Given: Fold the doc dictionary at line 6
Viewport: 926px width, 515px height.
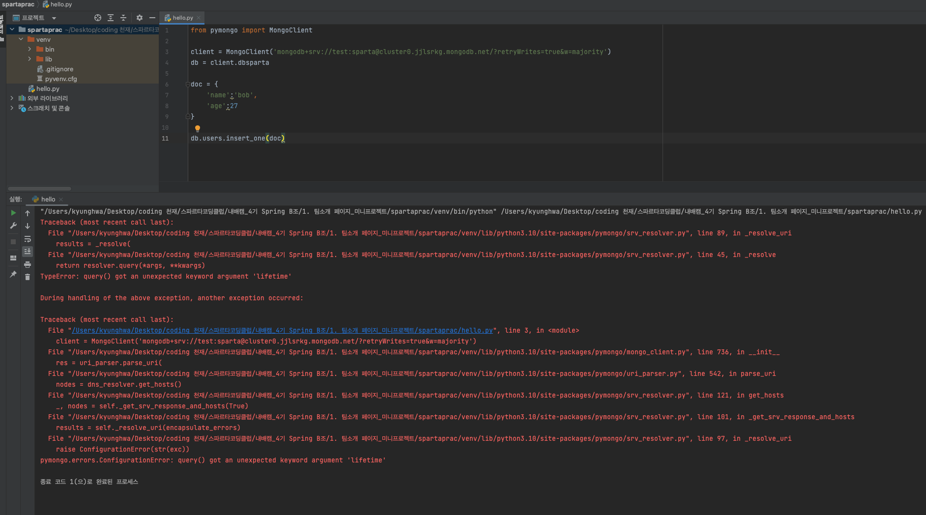Looking at the screenshot, I should click(x=188, y=85).
